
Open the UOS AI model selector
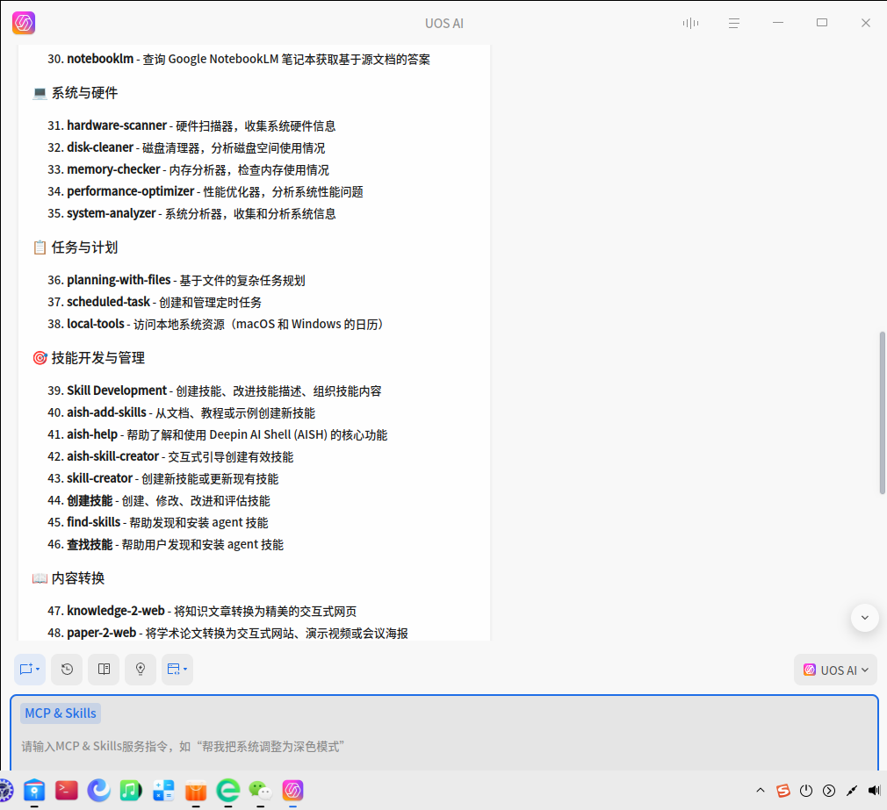click(x=835, y=670)
